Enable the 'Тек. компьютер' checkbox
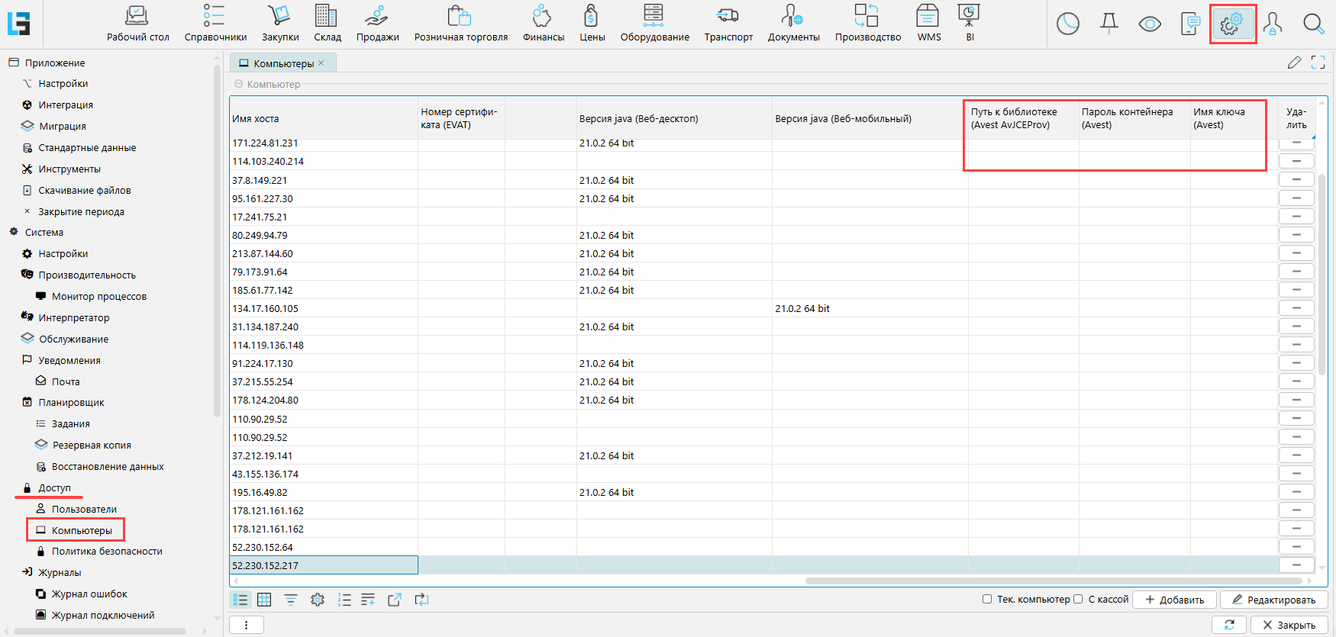The height and width of the screenshot is (637, 1336). (x=987, y=600)
